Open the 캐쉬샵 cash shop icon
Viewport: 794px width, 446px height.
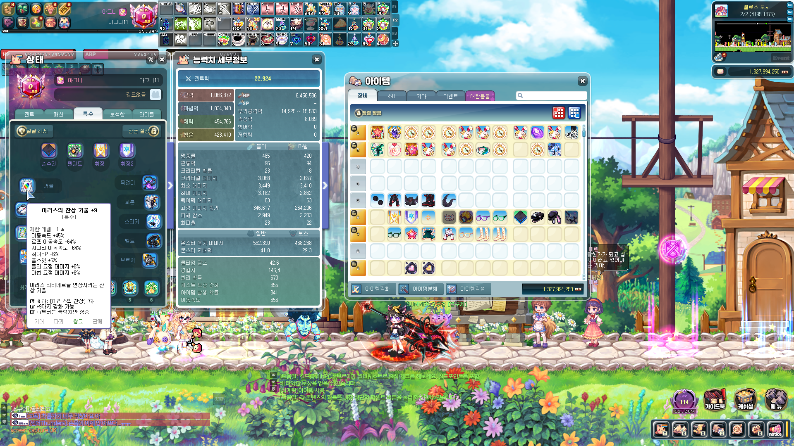click(745, 399)
